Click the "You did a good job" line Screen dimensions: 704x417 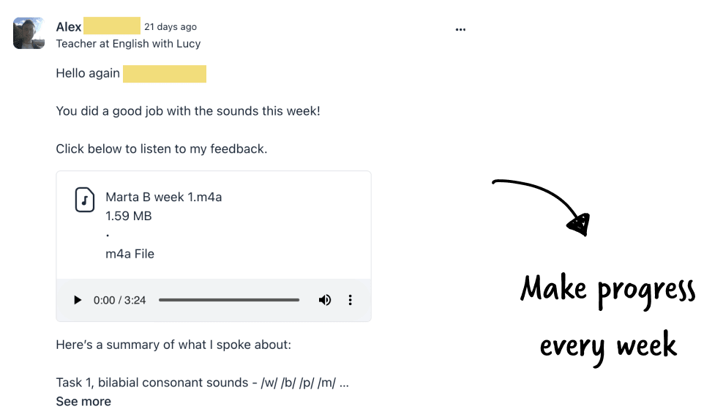188,111
